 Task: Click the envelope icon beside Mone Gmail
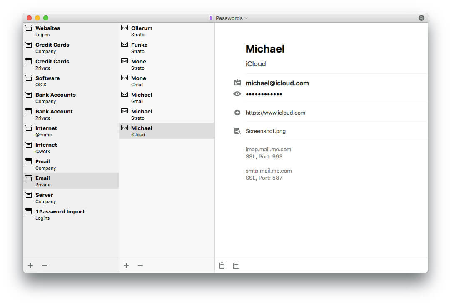(125, 78)
